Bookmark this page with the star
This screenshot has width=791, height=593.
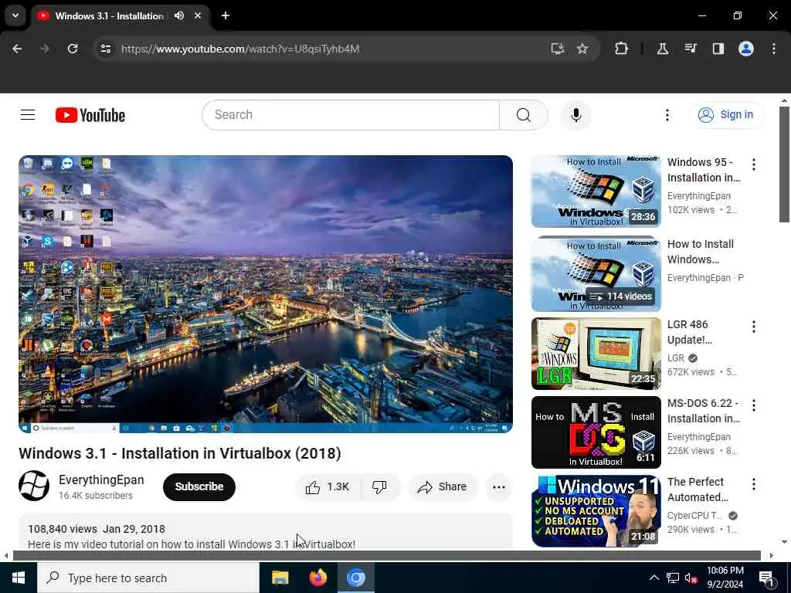tap(582, 49)
